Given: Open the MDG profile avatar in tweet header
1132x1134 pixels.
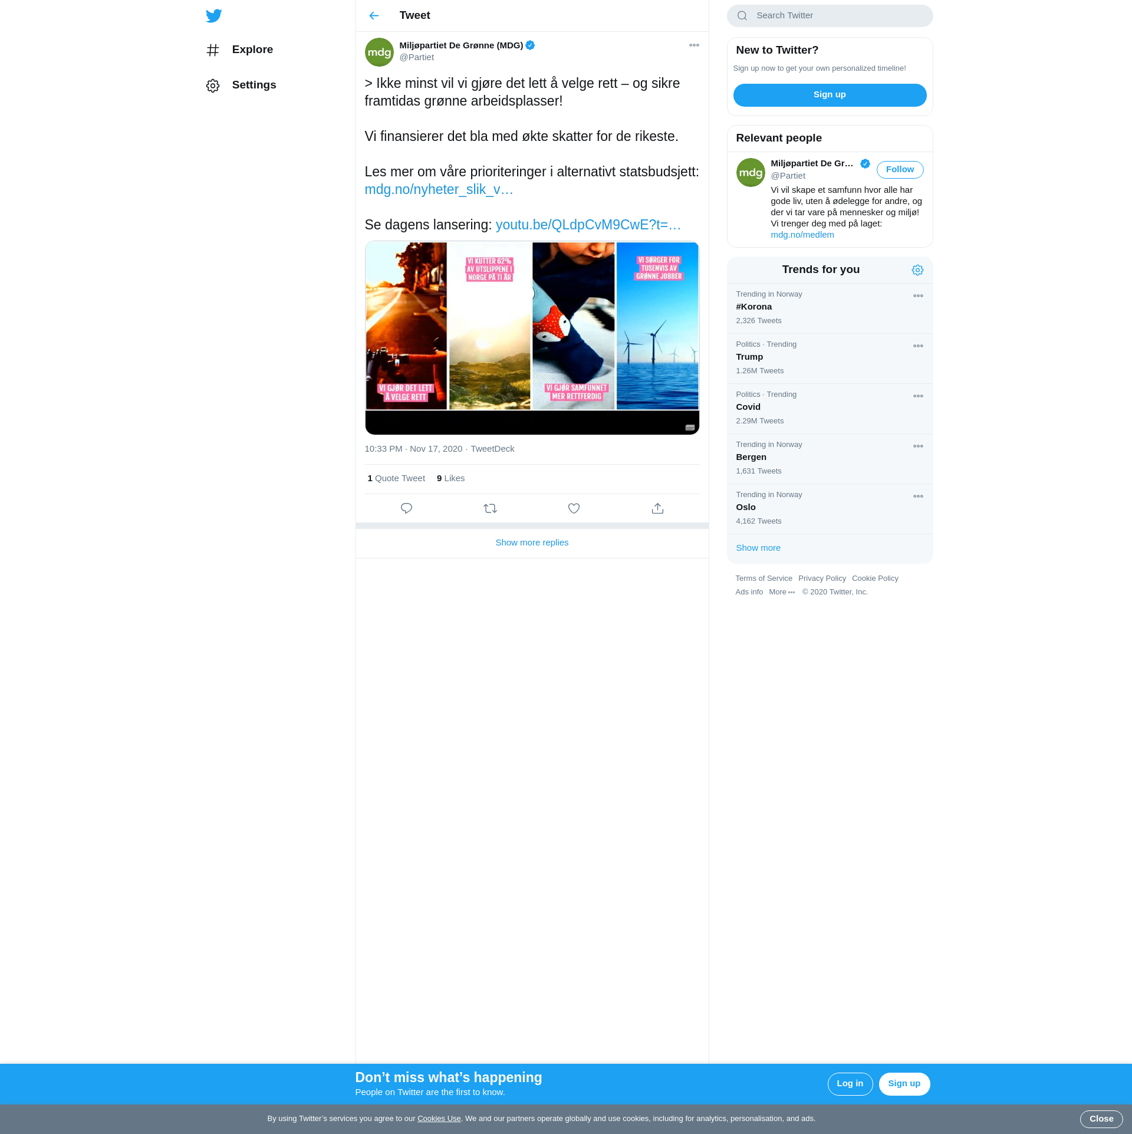Looking at the screenshot, I should [x=379, y=52].
